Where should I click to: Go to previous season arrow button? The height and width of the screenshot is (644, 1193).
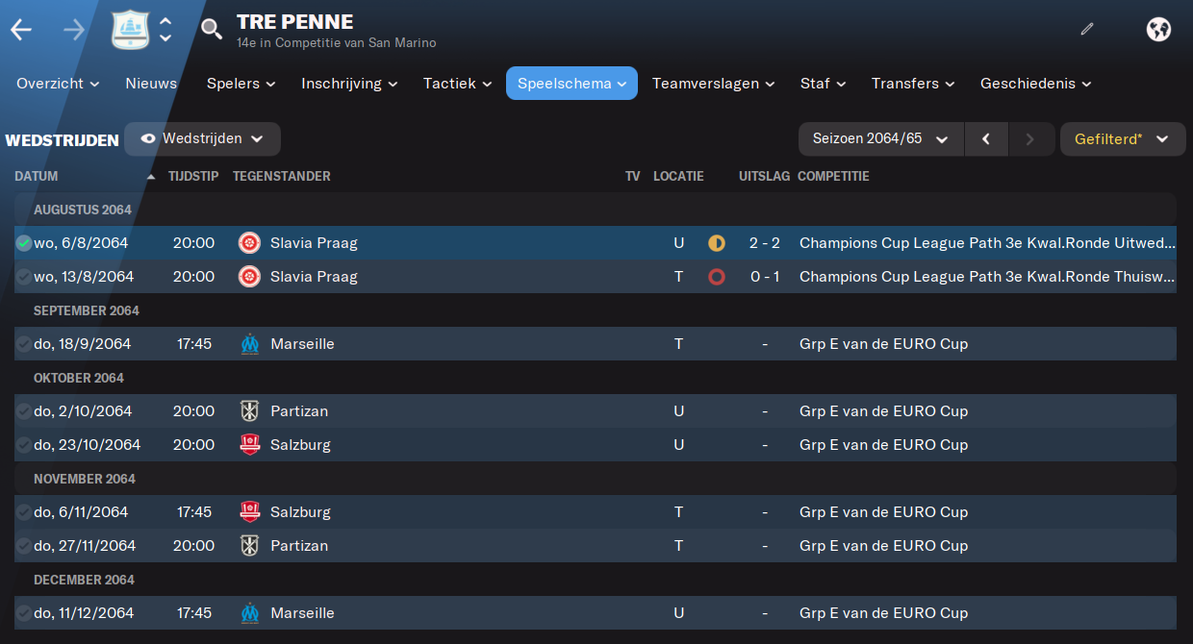(x=986, y=139)
